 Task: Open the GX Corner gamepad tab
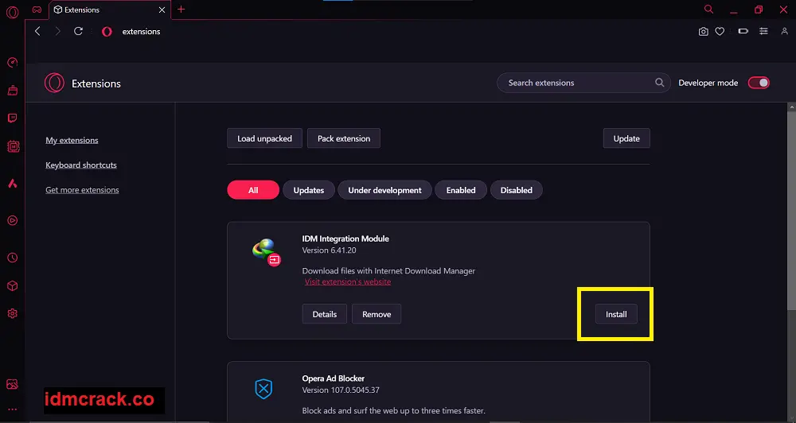point(37,10)
